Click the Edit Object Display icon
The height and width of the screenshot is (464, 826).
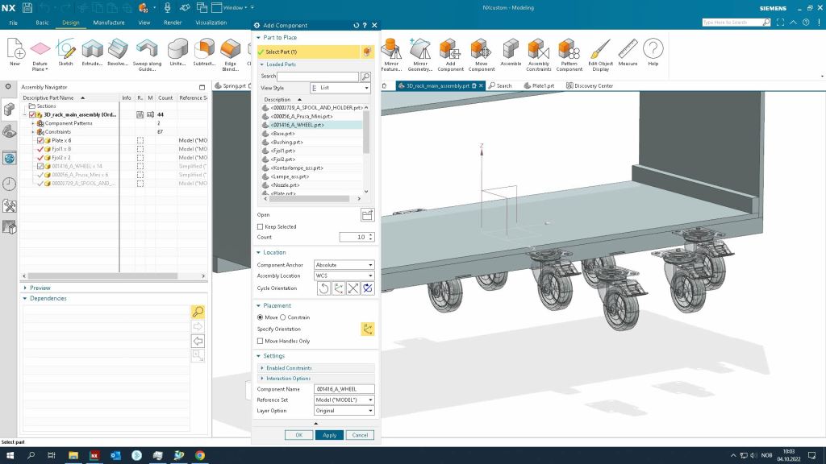coord(599,50)
